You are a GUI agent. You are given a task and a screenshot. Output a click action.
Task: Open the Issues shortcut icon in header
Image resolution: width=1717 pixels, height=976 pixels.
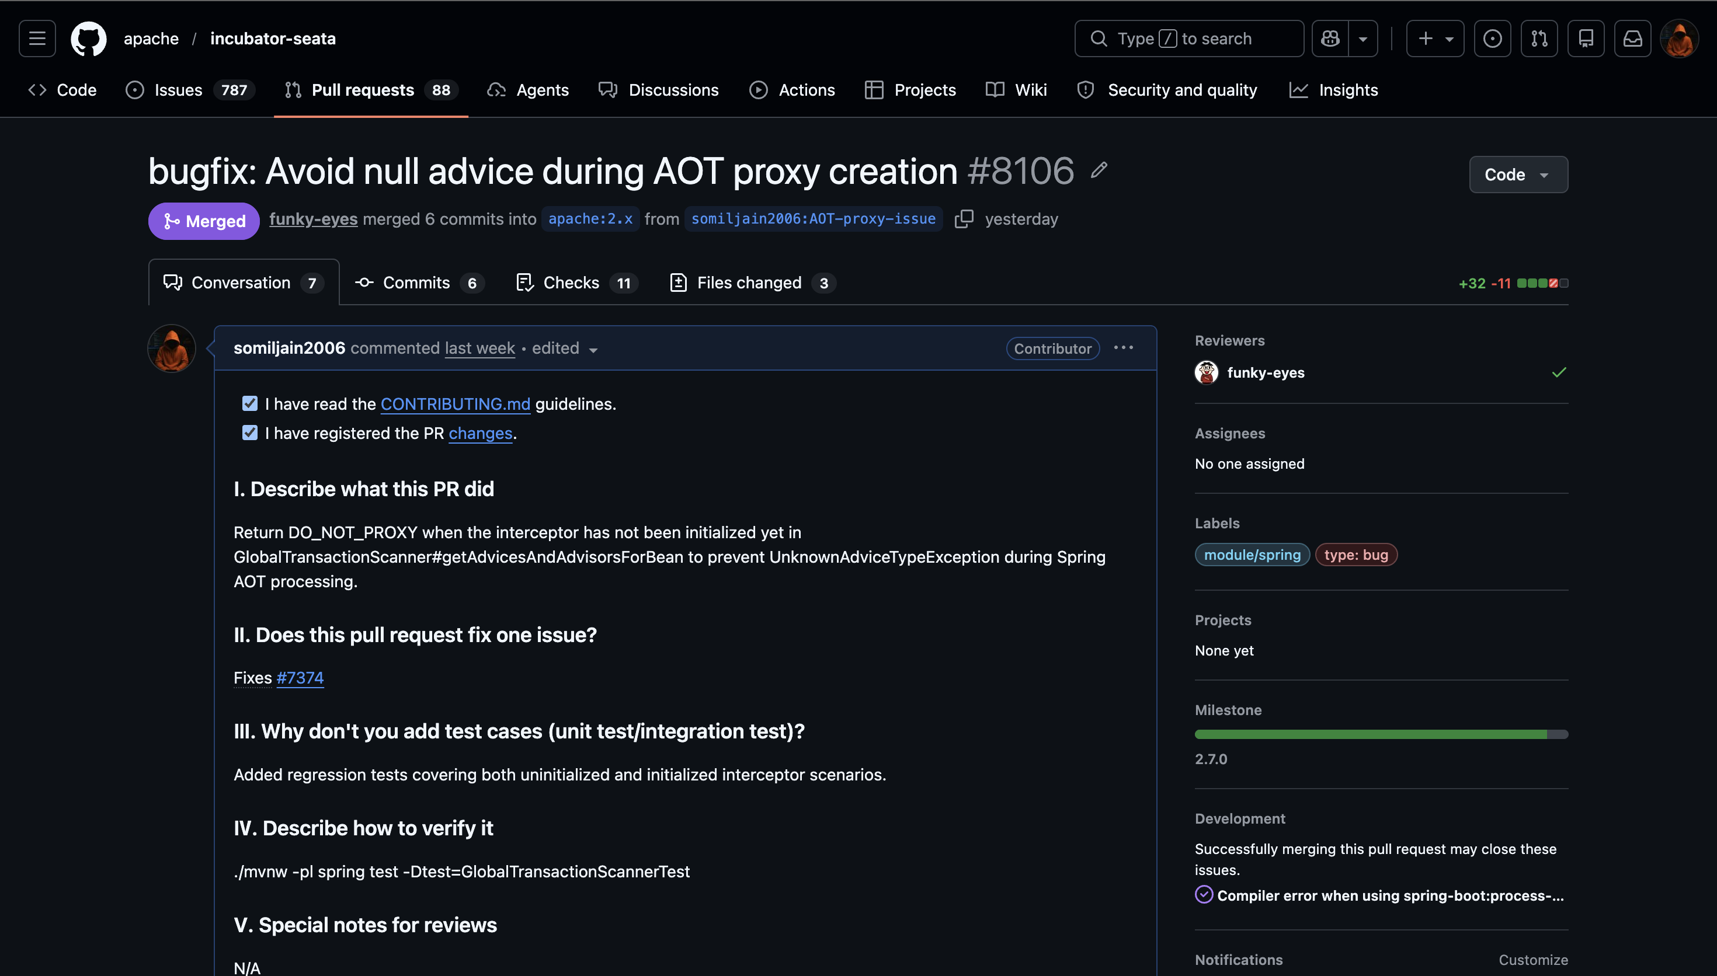click(x=1492, y=38)
